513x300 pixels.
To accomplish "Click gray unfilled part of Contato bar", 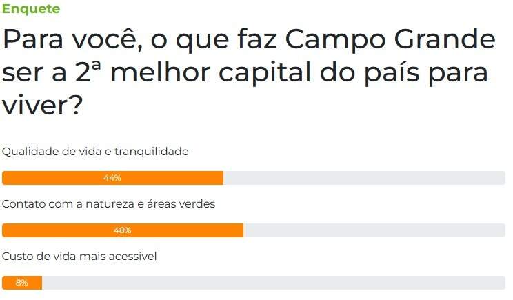I will [x=374, y=230].
